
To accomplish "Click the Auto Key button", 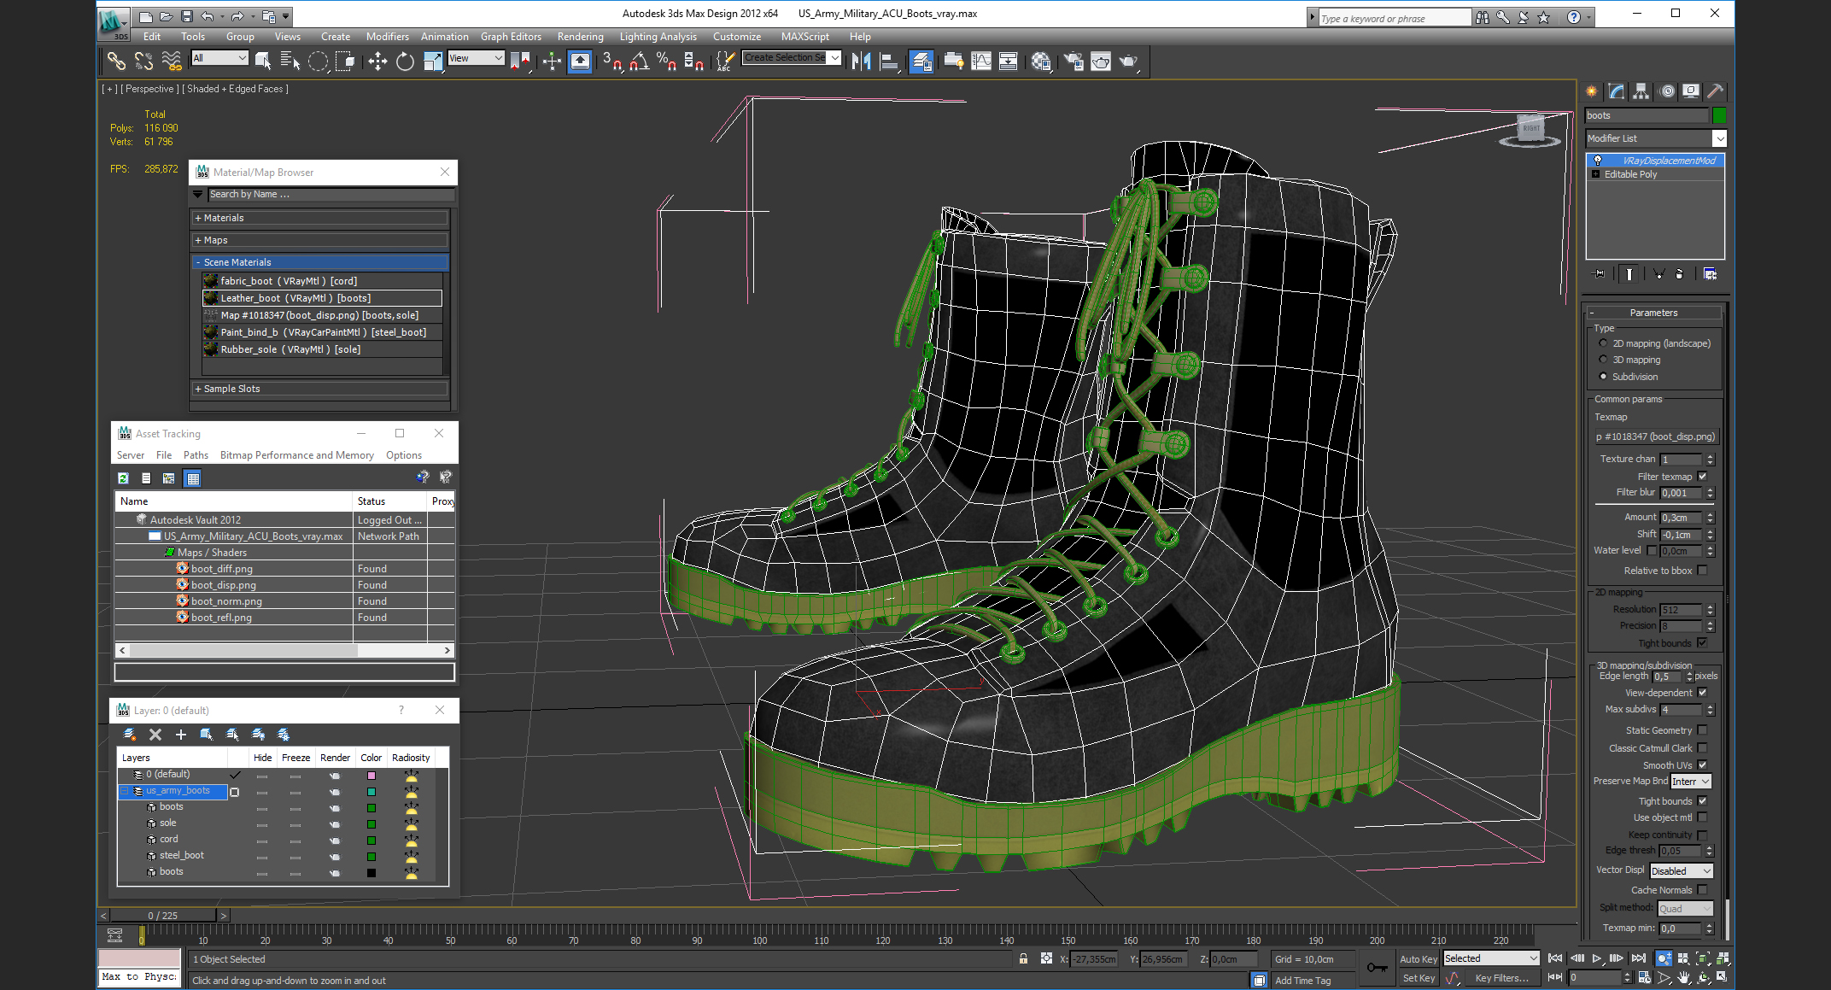I will [1419, 959].
